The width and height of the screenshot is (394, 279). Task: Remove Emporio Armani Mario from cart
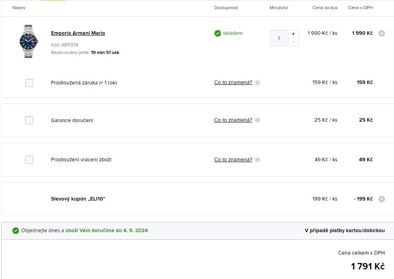pyautogui.click(x=382, y=33)
